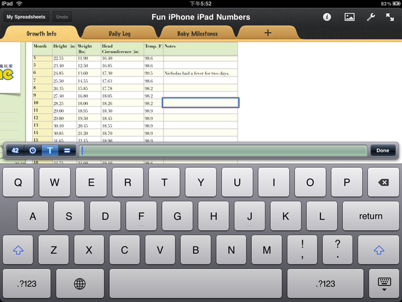Tap the backspace delete key
The image size is (402, 302).
click(383, 183)
